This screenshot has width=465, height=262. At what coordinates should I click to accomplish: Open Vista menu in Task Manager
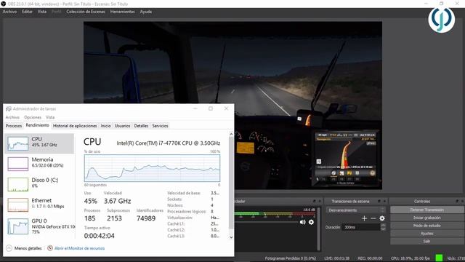point(50,117)
